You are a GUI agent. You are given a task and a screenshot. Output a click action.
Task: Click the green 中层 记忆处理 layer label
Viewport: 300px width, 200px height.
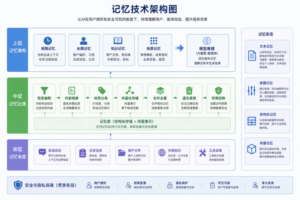[17, 106]
